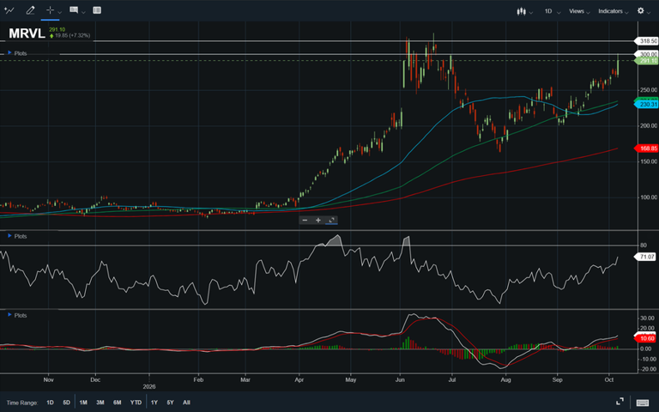Select the YTD time range
The image size is (659, 412).
coord(136,403)
